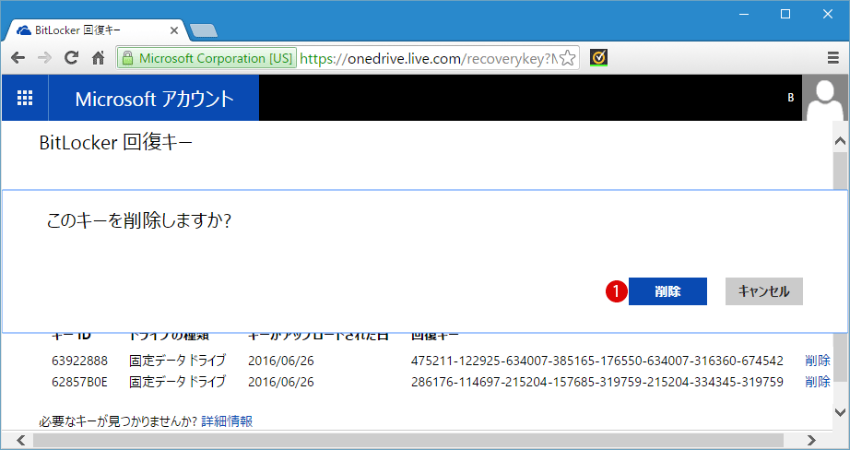Open the Norton checkmark extension icon
Viewport: 850px width, 450px height.
pyautogui.click(x=598, y=57)
